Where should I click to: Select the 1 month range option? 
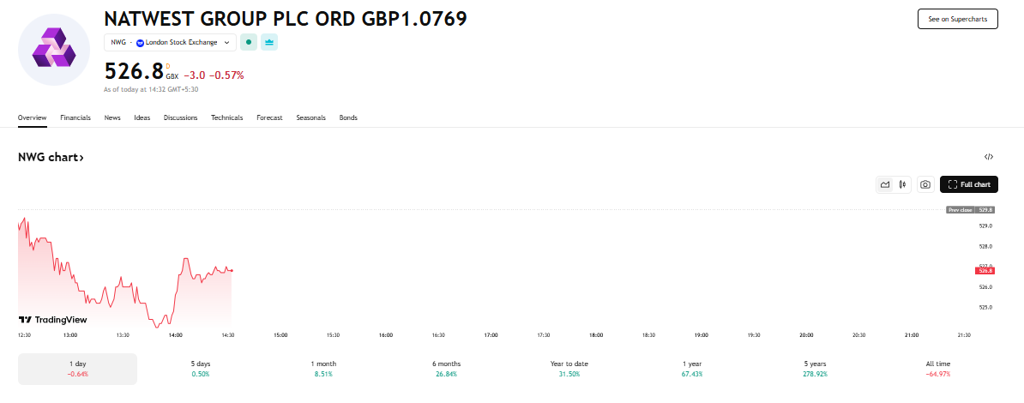pos(324,369)
